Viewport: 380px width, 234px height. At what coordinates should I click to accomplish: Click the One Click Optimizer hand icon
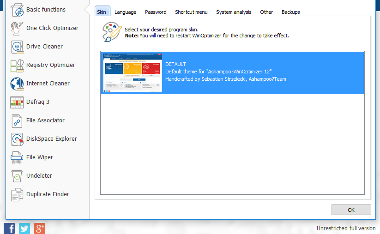[17, 28]
